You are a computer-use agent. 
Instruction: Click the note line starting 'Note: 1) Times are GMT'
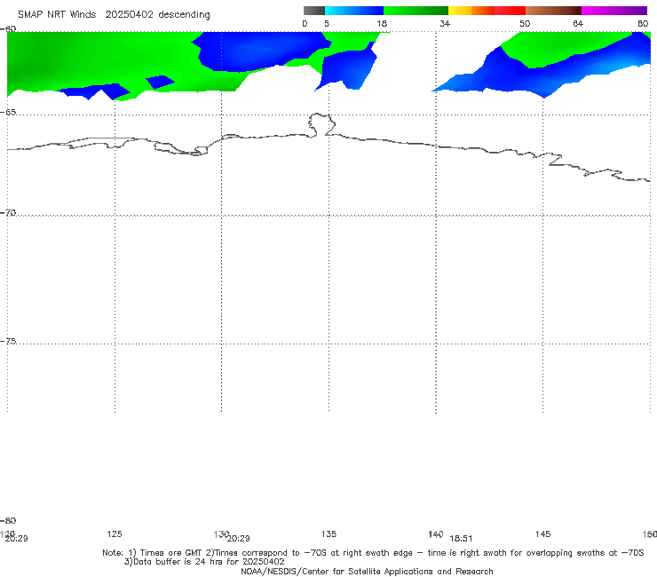point(373,553)
